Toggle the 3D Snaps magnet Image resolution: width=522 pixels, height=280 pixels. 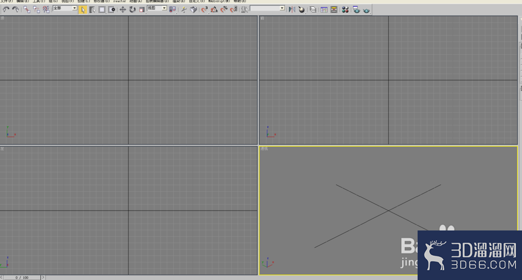(205, 9)
